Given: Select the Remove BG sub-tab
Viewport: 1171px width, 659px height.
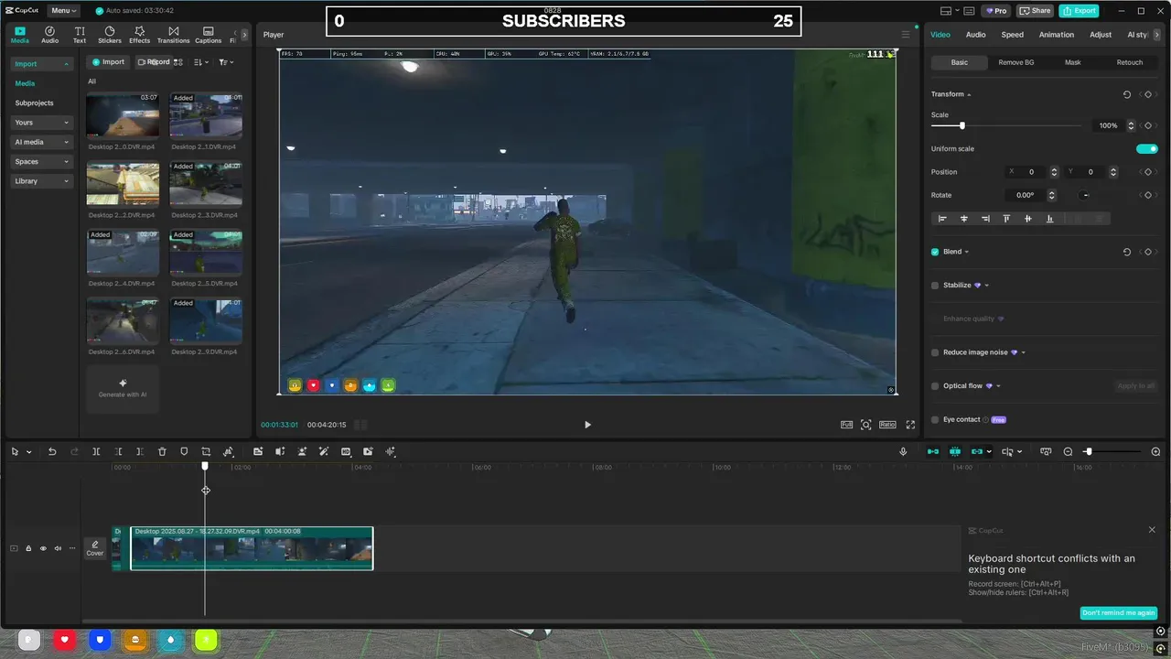Looking at the screenshot, I should (x=1015, y=62).
